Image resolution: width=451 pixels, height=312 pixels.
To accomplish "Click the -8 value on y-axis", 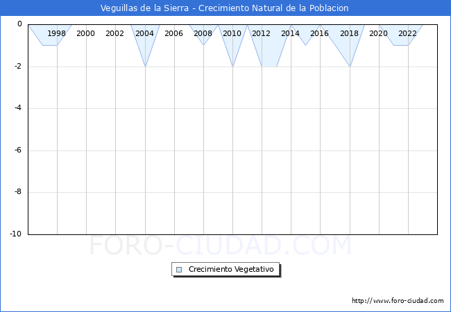I will tap(18, 191).
